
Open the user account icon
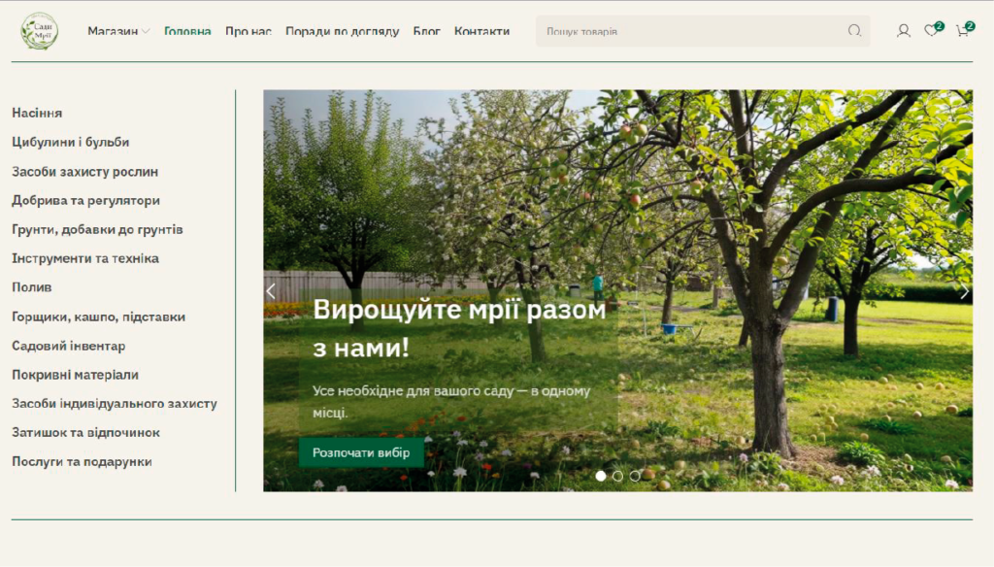pyautogui.click(x=903, y=31)
